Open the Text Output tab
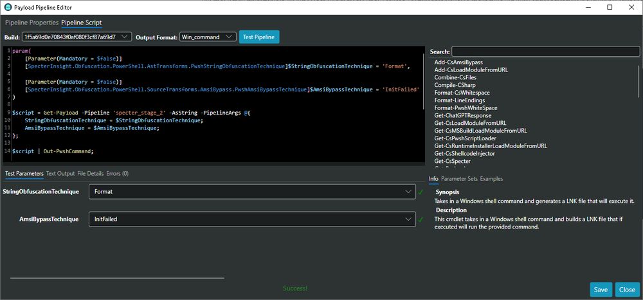This screenshot has width=643, height=300. 60,174
